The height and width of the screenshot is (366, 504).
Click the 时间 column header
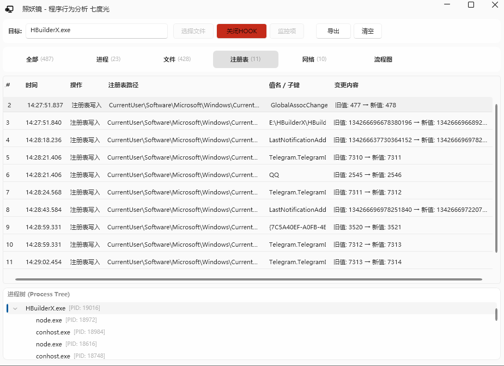32,85
